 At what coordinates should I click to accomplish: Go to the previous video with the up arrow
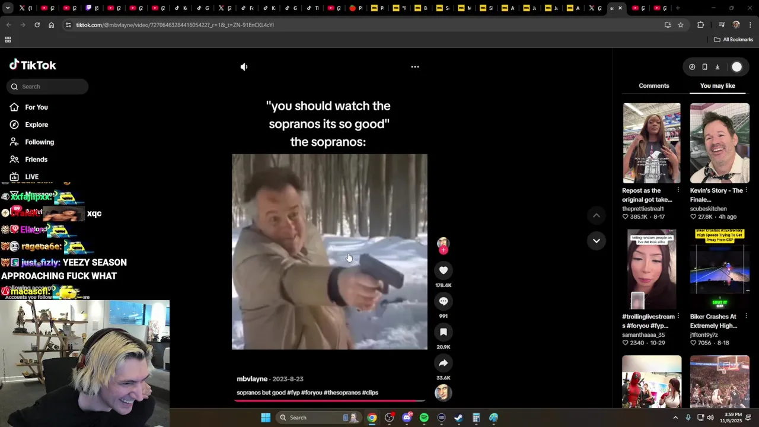pyautogui.click(x=597, y=216)
